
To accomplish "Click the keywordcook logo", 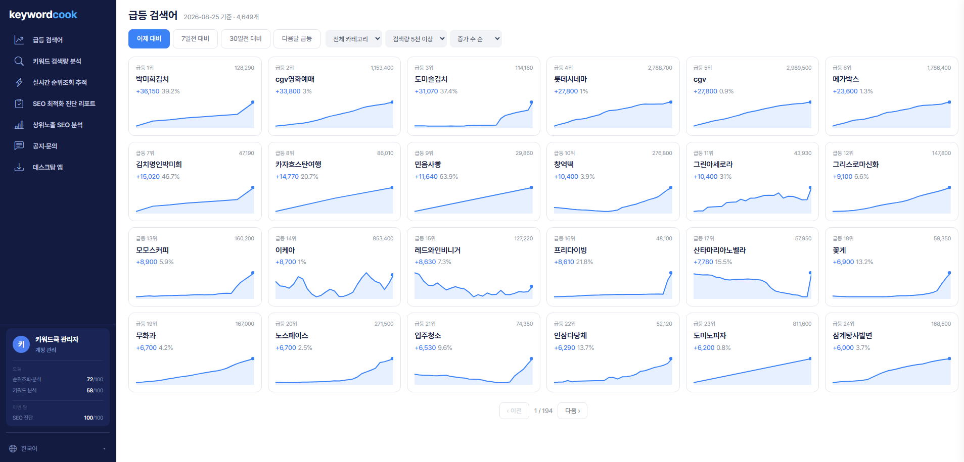I will point(43,15).
